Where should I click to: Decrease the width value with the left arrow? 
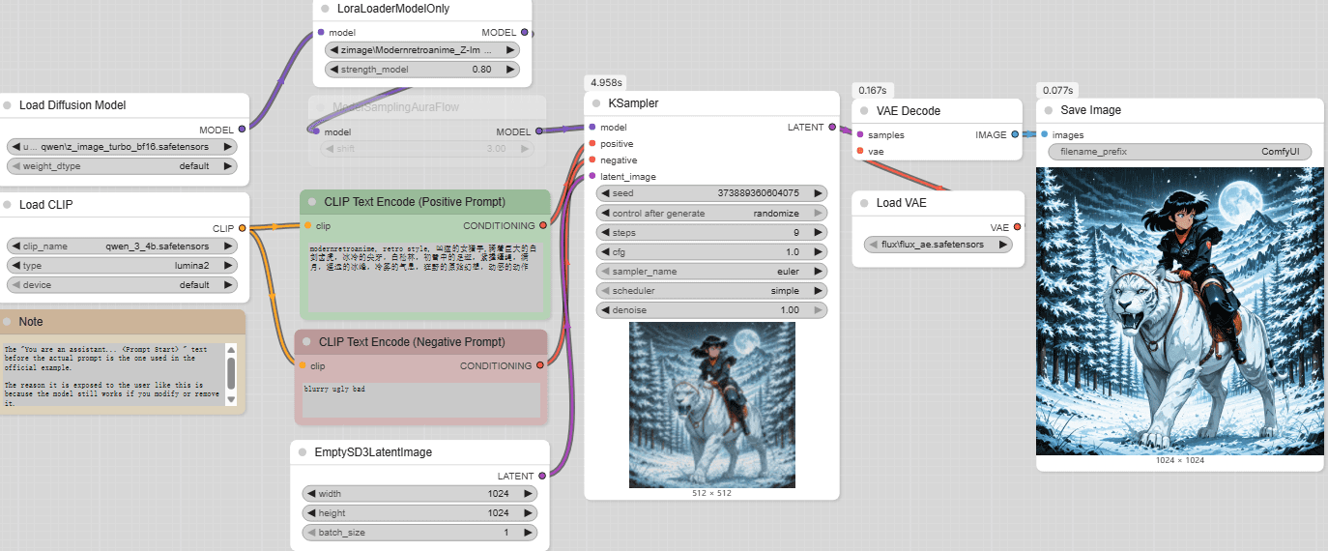click(312, 494)
